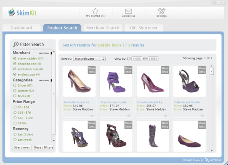Star the Cielo Purple Suede shoe

point(202,115)
